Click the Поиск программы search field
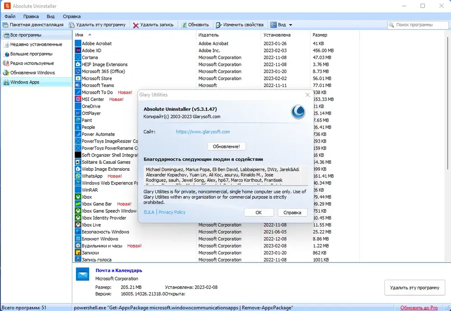Viewport: 451px width, 311px height. tap(418, 25)
